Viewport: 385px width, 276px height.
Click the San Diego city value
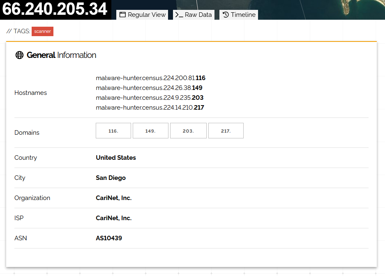(111, 177)
